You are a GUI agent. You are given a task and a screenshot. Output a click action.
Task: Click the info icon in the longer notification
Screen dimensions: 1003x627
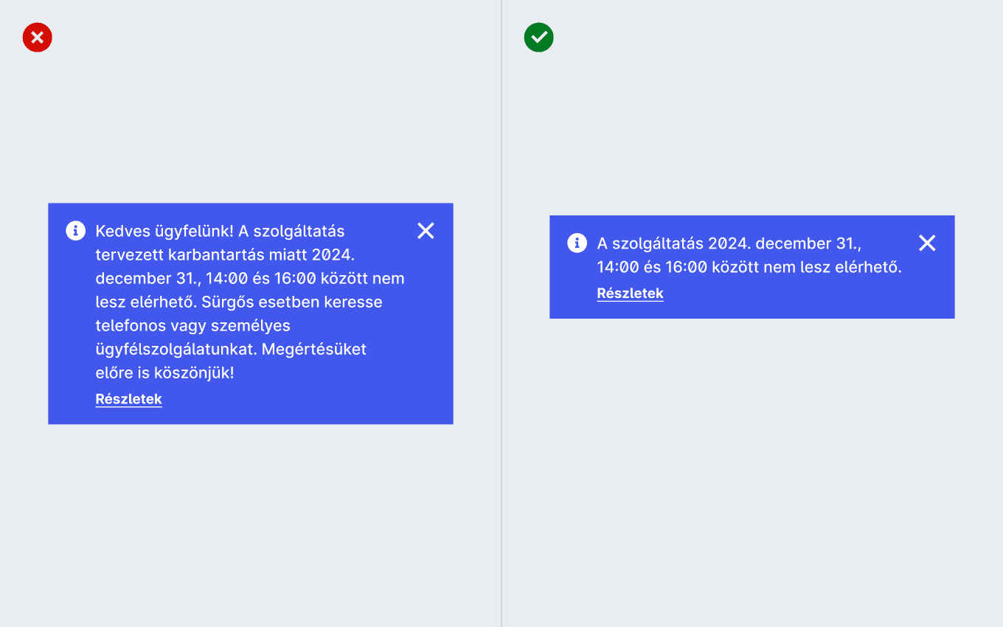75,231
